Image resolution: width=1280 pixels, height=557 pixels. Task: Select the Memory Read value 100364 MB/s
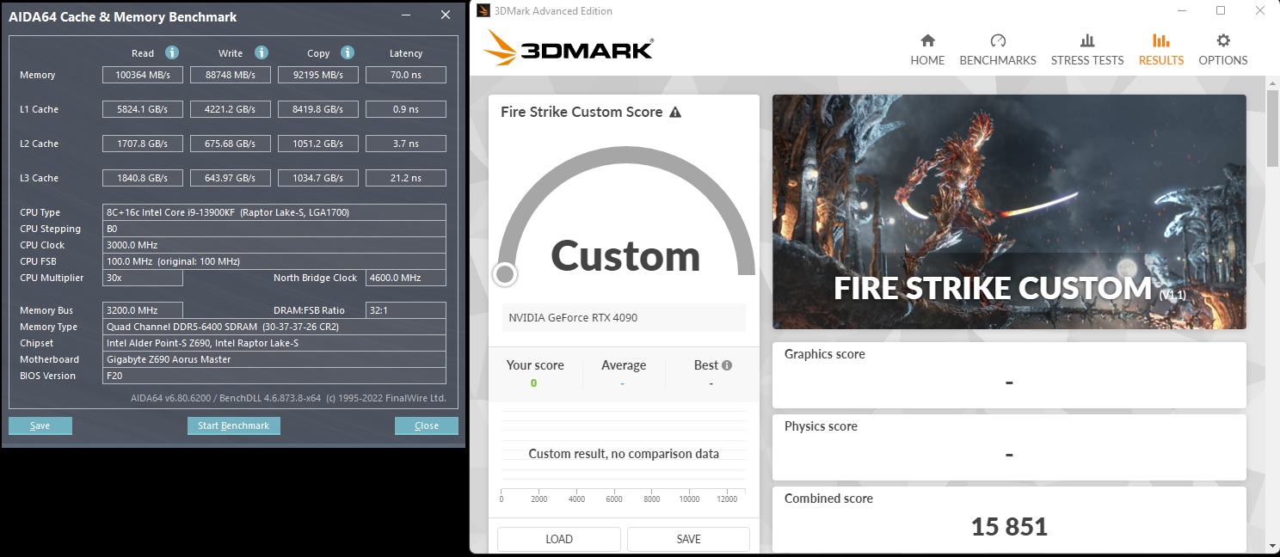coord(143,75)
